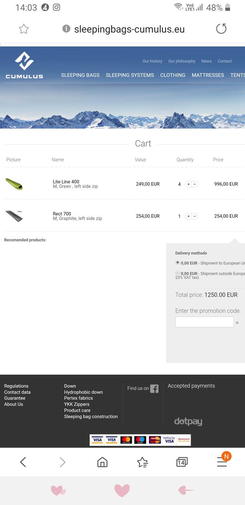Decrease Rect 700 quantity with minus
The height and width of the screenshot is (505, 245).
[195, 216]
